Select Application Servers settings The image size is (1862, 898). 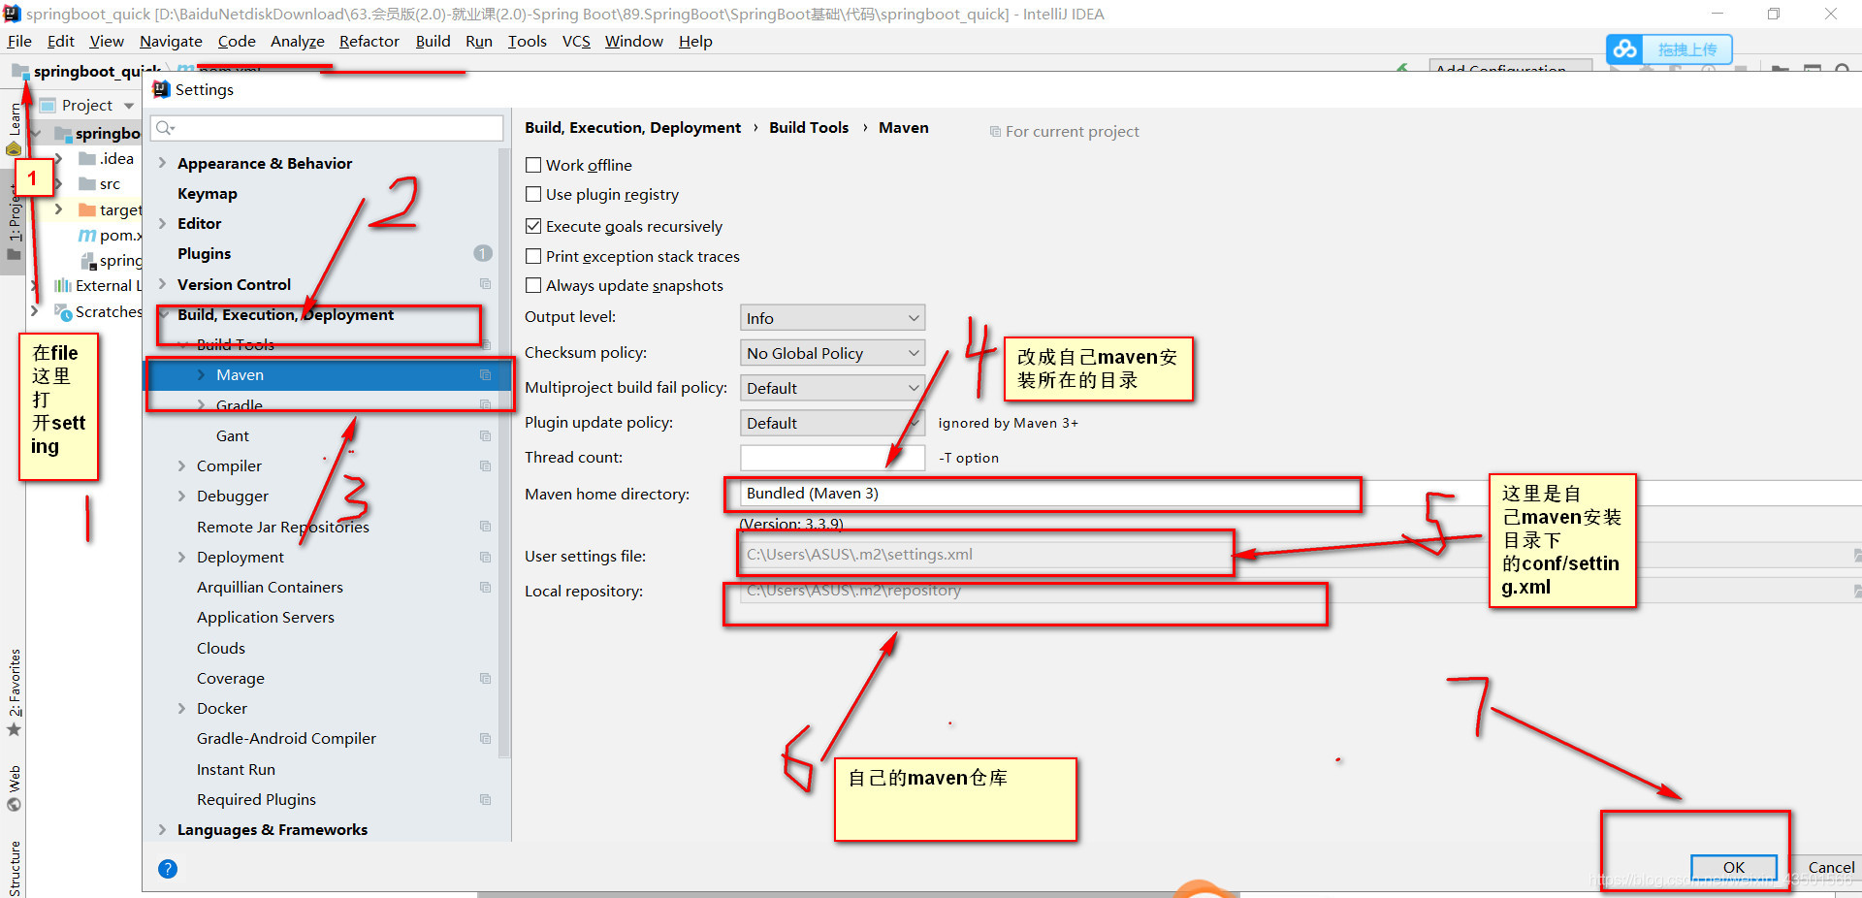point(266,618)
